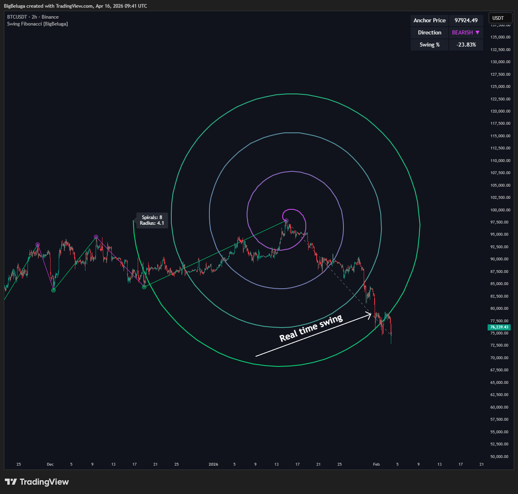Viewport: 518px width, 494px height.
Task: Click the 70,000.00 price axis label
Action: click(500, 358)
